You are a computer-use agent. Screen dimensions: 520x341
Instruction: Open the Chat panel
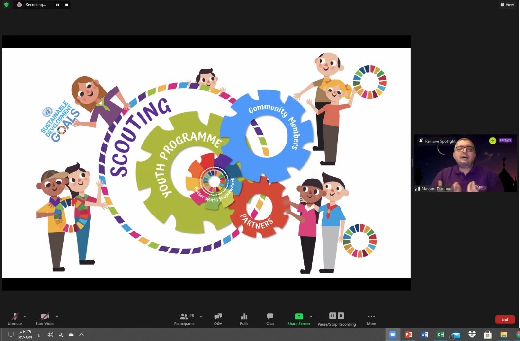(x=270, y=319)
